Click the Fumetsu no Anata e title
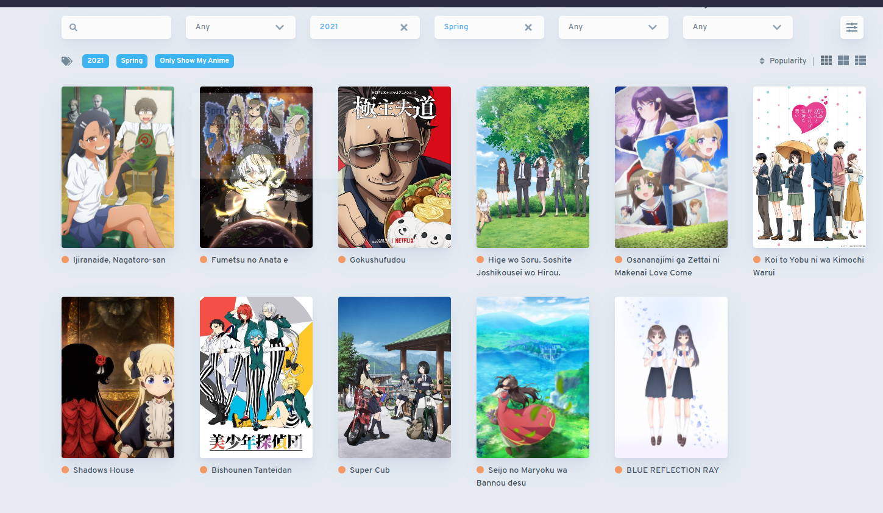Screen dimensions: 883x513 250,260
